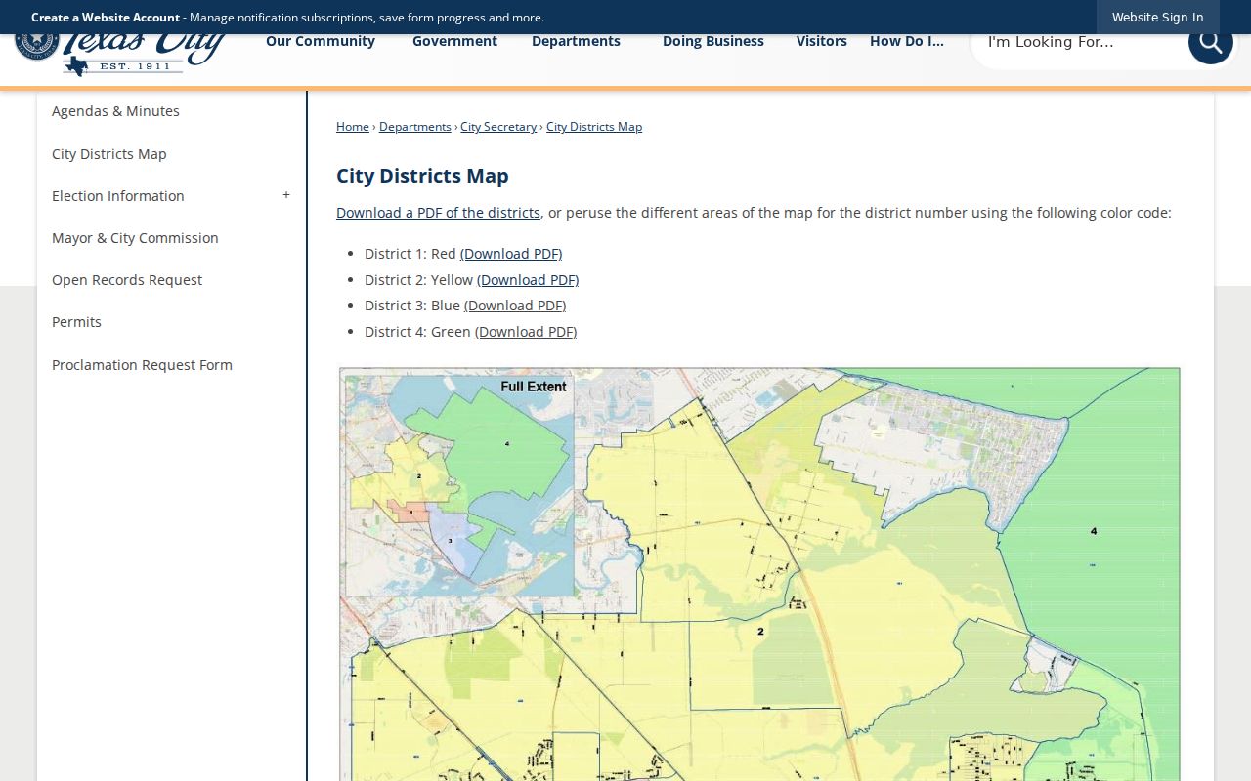
Task: Open Election Information sidebar page
Action: (118, 196)
